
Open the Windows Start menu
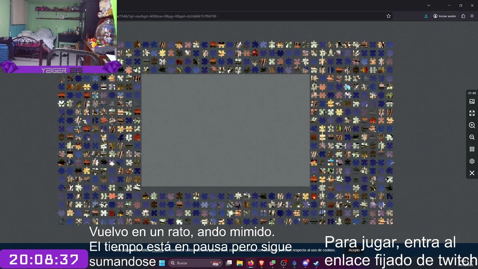[x=162, y=263]
